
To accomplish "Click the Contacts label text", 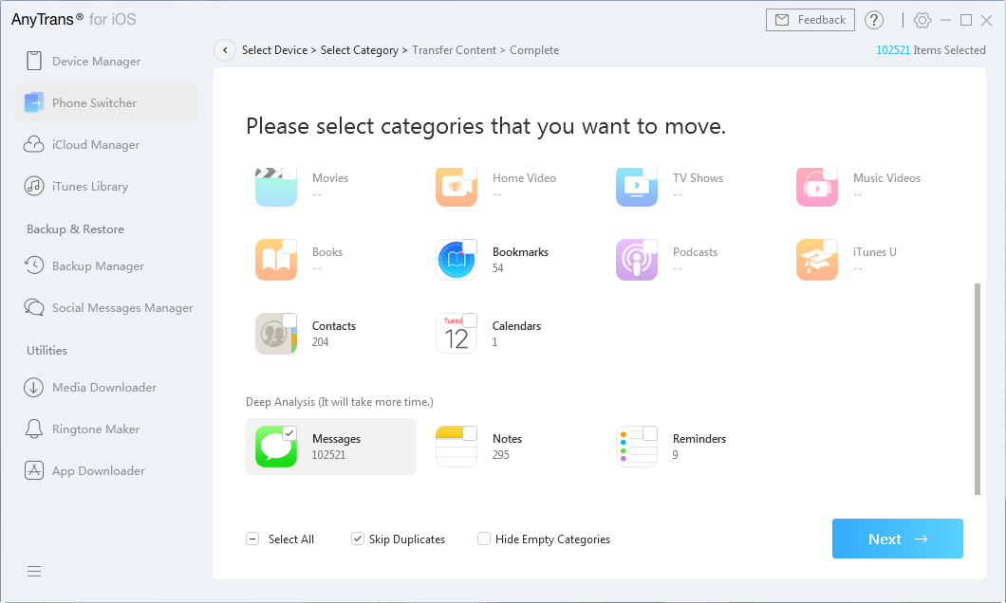I will click(334, 325).
